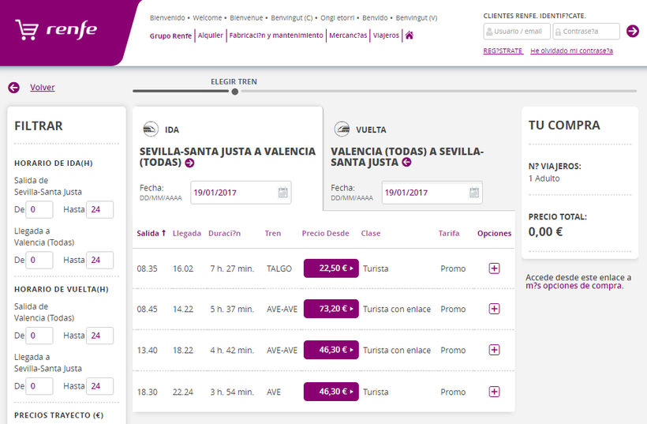Image resolution: width=647 pixels, height=424 pixels.
Task: Expand options for the 08.35 TALGO train
Action: pyautogui.click(x=494, y=268)
